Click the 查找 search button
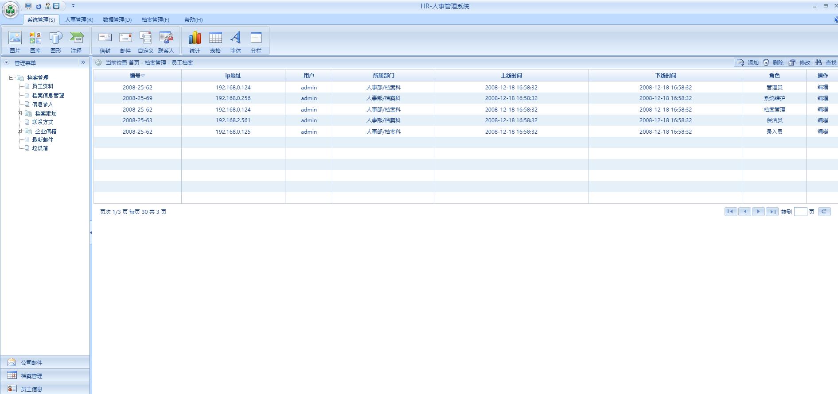Image resolution: width=838 pixels, height=394 pixels. tap(826, 62)
